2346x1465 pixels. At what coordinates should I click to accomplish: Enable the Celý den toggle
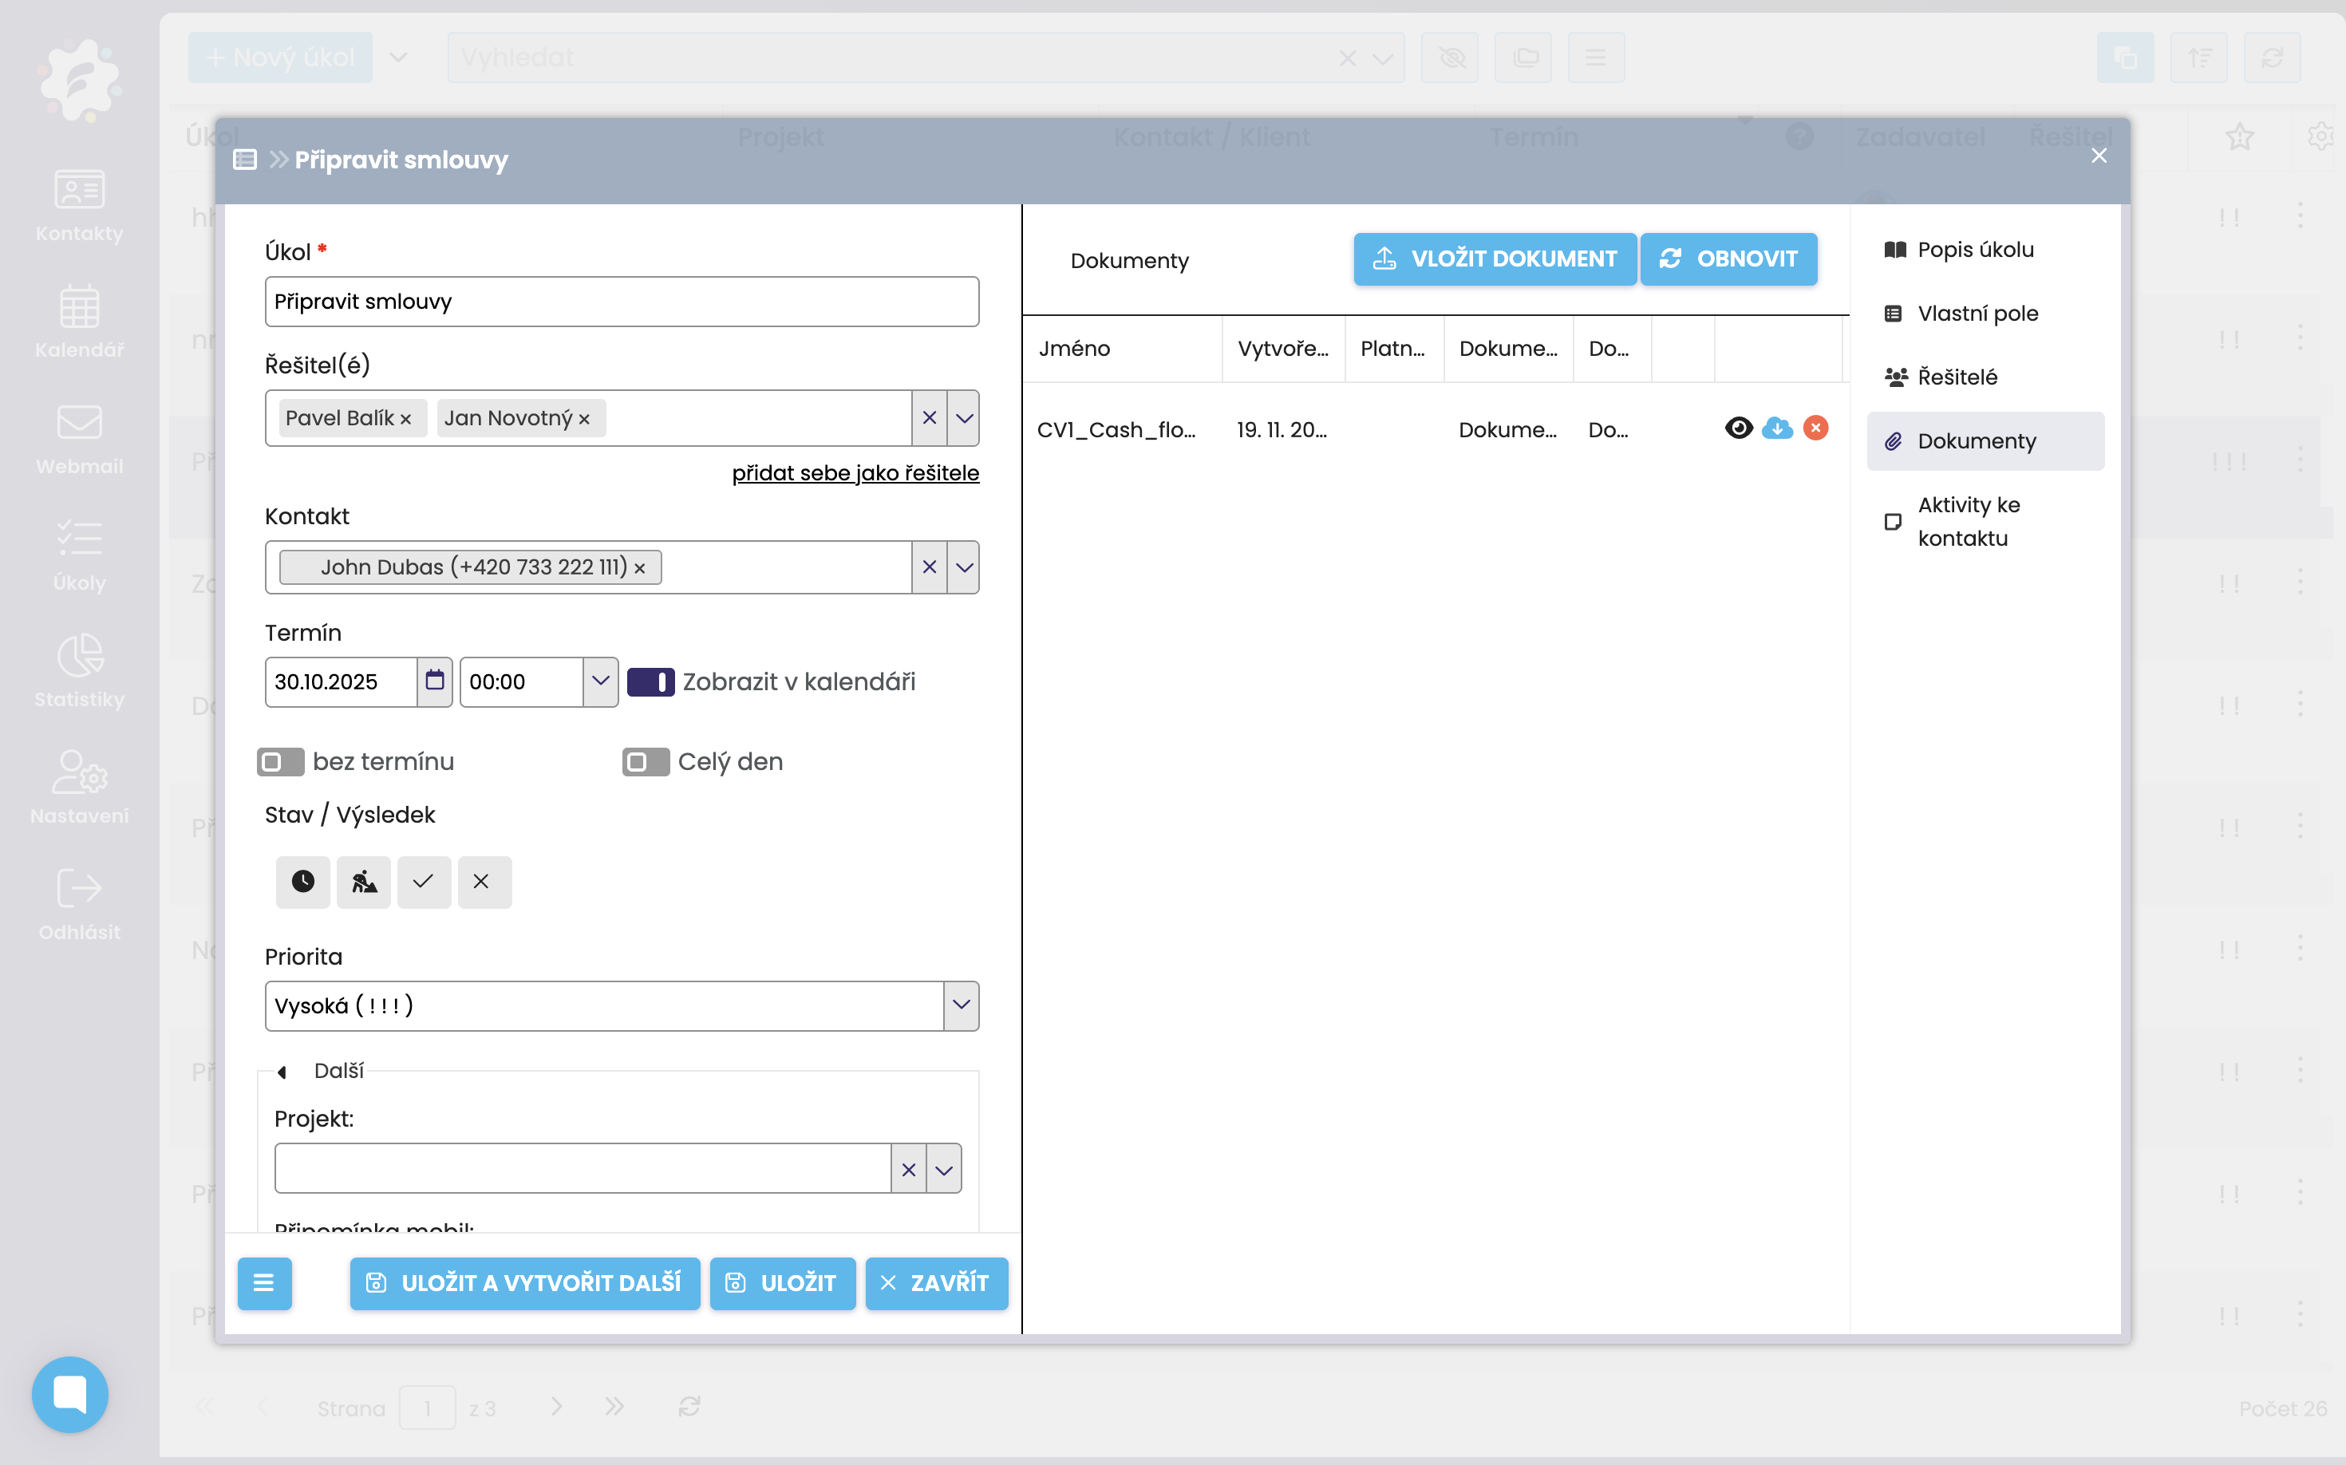[646, 763]
